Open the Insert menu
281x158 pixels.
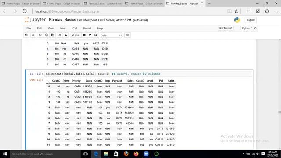[63, 28]
